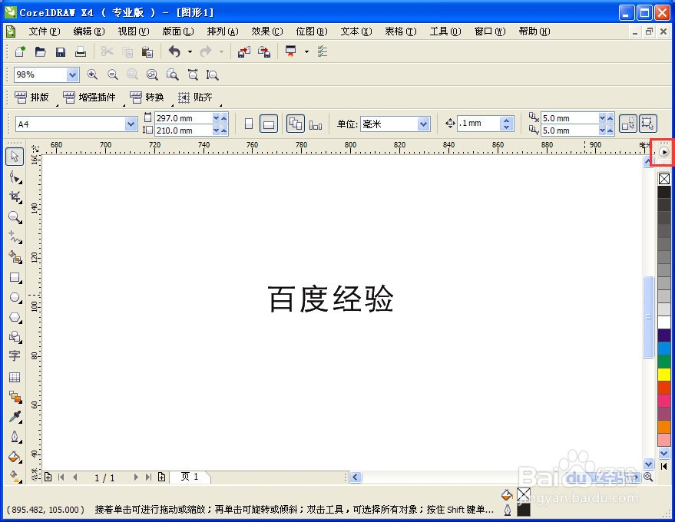The width and height of the screenshot is (675, 522).
Task: Select the Smart Fill tool
Action: 15,257
